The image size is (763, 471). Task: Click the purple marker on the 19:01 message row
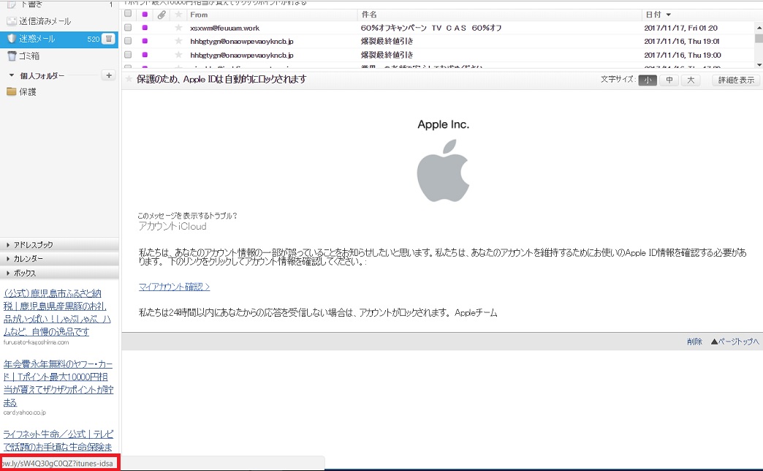[145, 42]
